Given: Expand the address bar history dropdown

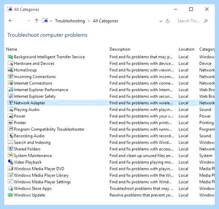Looking at the screenshot, I should point(161,21).
